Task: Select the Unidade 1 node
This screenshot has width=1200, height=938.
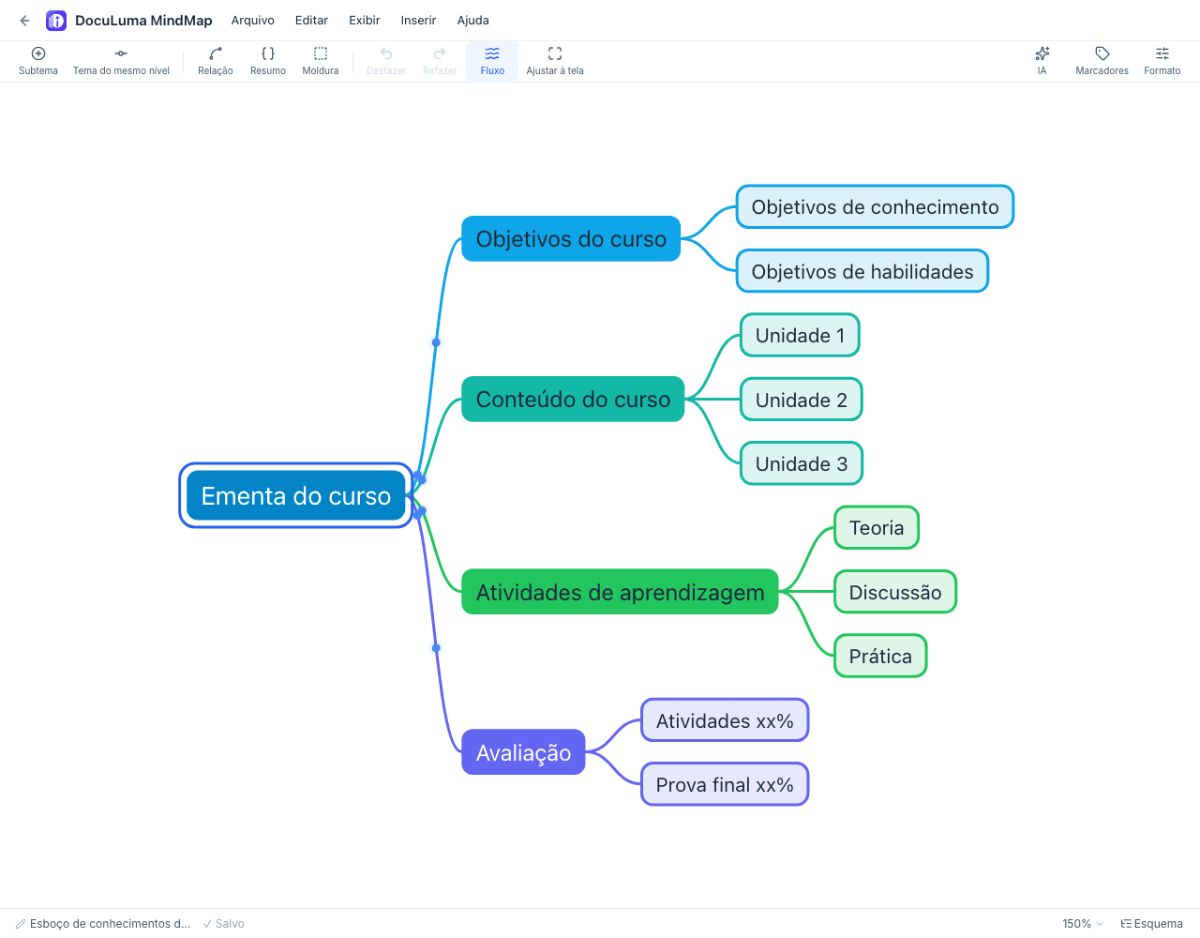Action: pyautogui.click(x=801, y=335)
